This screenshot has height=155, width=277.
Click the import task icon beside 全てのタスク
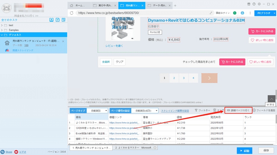coord(51,20)
